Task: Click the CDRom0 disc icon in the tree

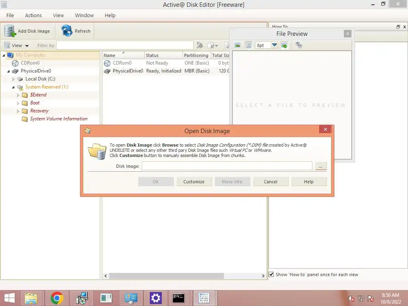Action: click(x=15, y=63)
